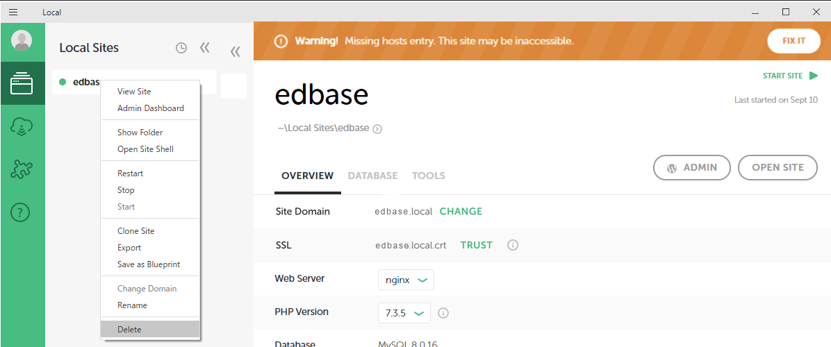Click the Local Sites heading
831x347 pixels.
[89, 48]
